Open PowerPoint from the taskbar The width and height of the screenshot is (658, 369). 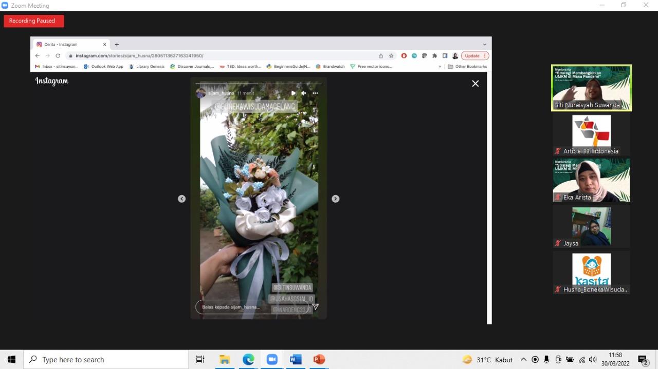point(319,359)
